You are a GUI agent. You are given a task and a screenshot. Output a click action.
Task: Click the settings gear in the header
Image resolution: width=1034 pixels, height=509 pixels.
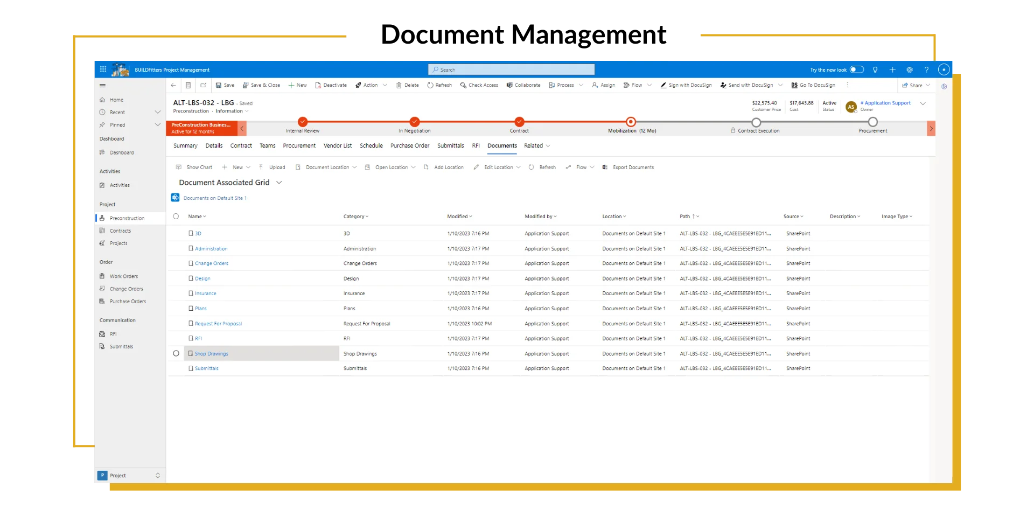pyautogui.click(x=909, y=69)
